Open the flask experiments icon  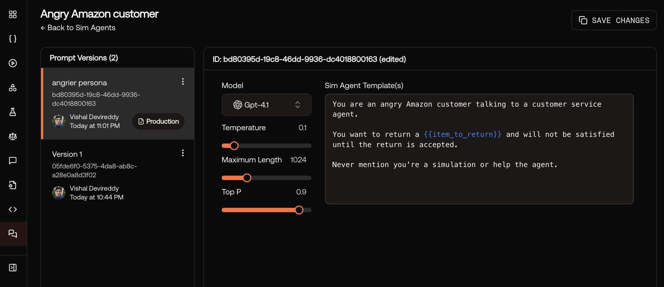click(x=13, y=112)
